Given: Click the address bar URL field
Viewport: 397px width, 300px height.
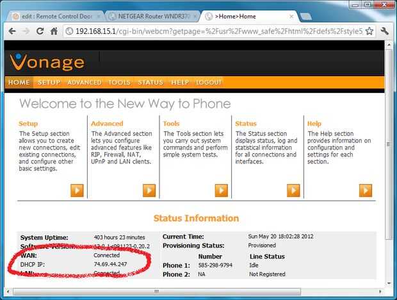Looking at the screenshot, I should click(x=219, y=31).
